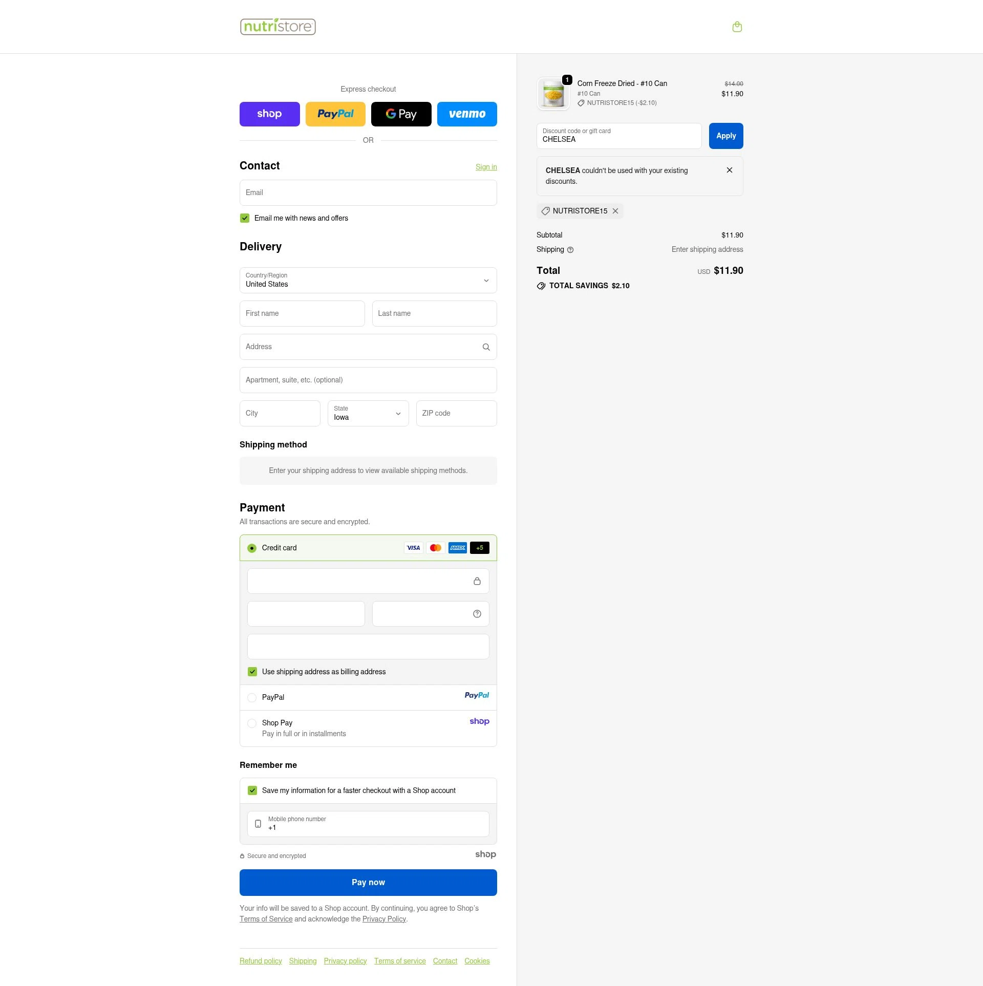983x986 pixels.
Task: Uncheck Email me with news and offers
Action: [x=244, y=218]
